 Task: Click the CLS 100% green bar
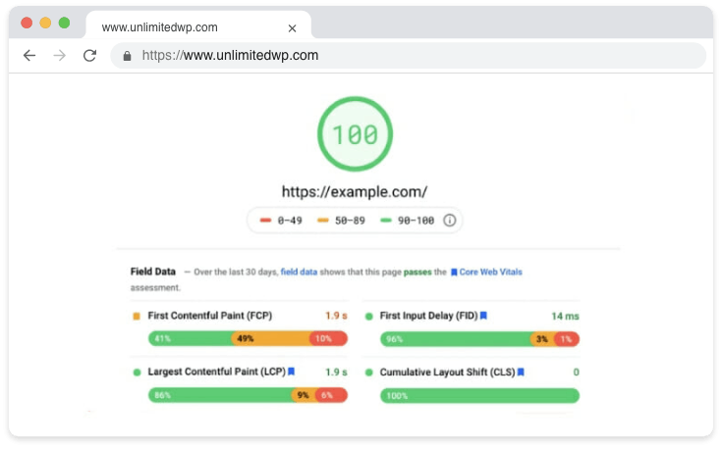pyautogui.click(x=479, y=396)
